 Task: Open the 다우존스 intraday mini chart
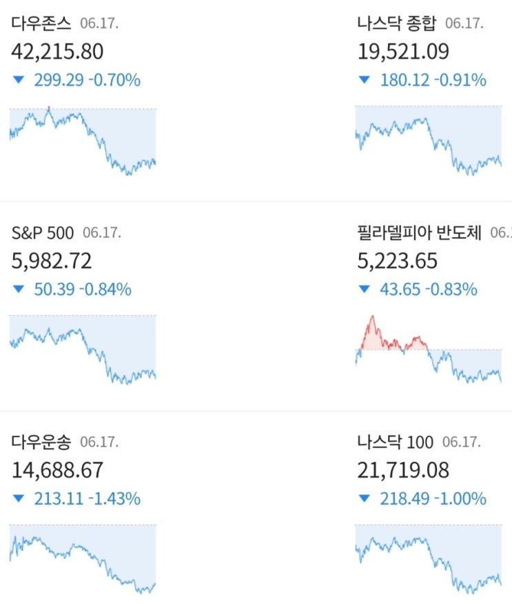pos(83,141)
